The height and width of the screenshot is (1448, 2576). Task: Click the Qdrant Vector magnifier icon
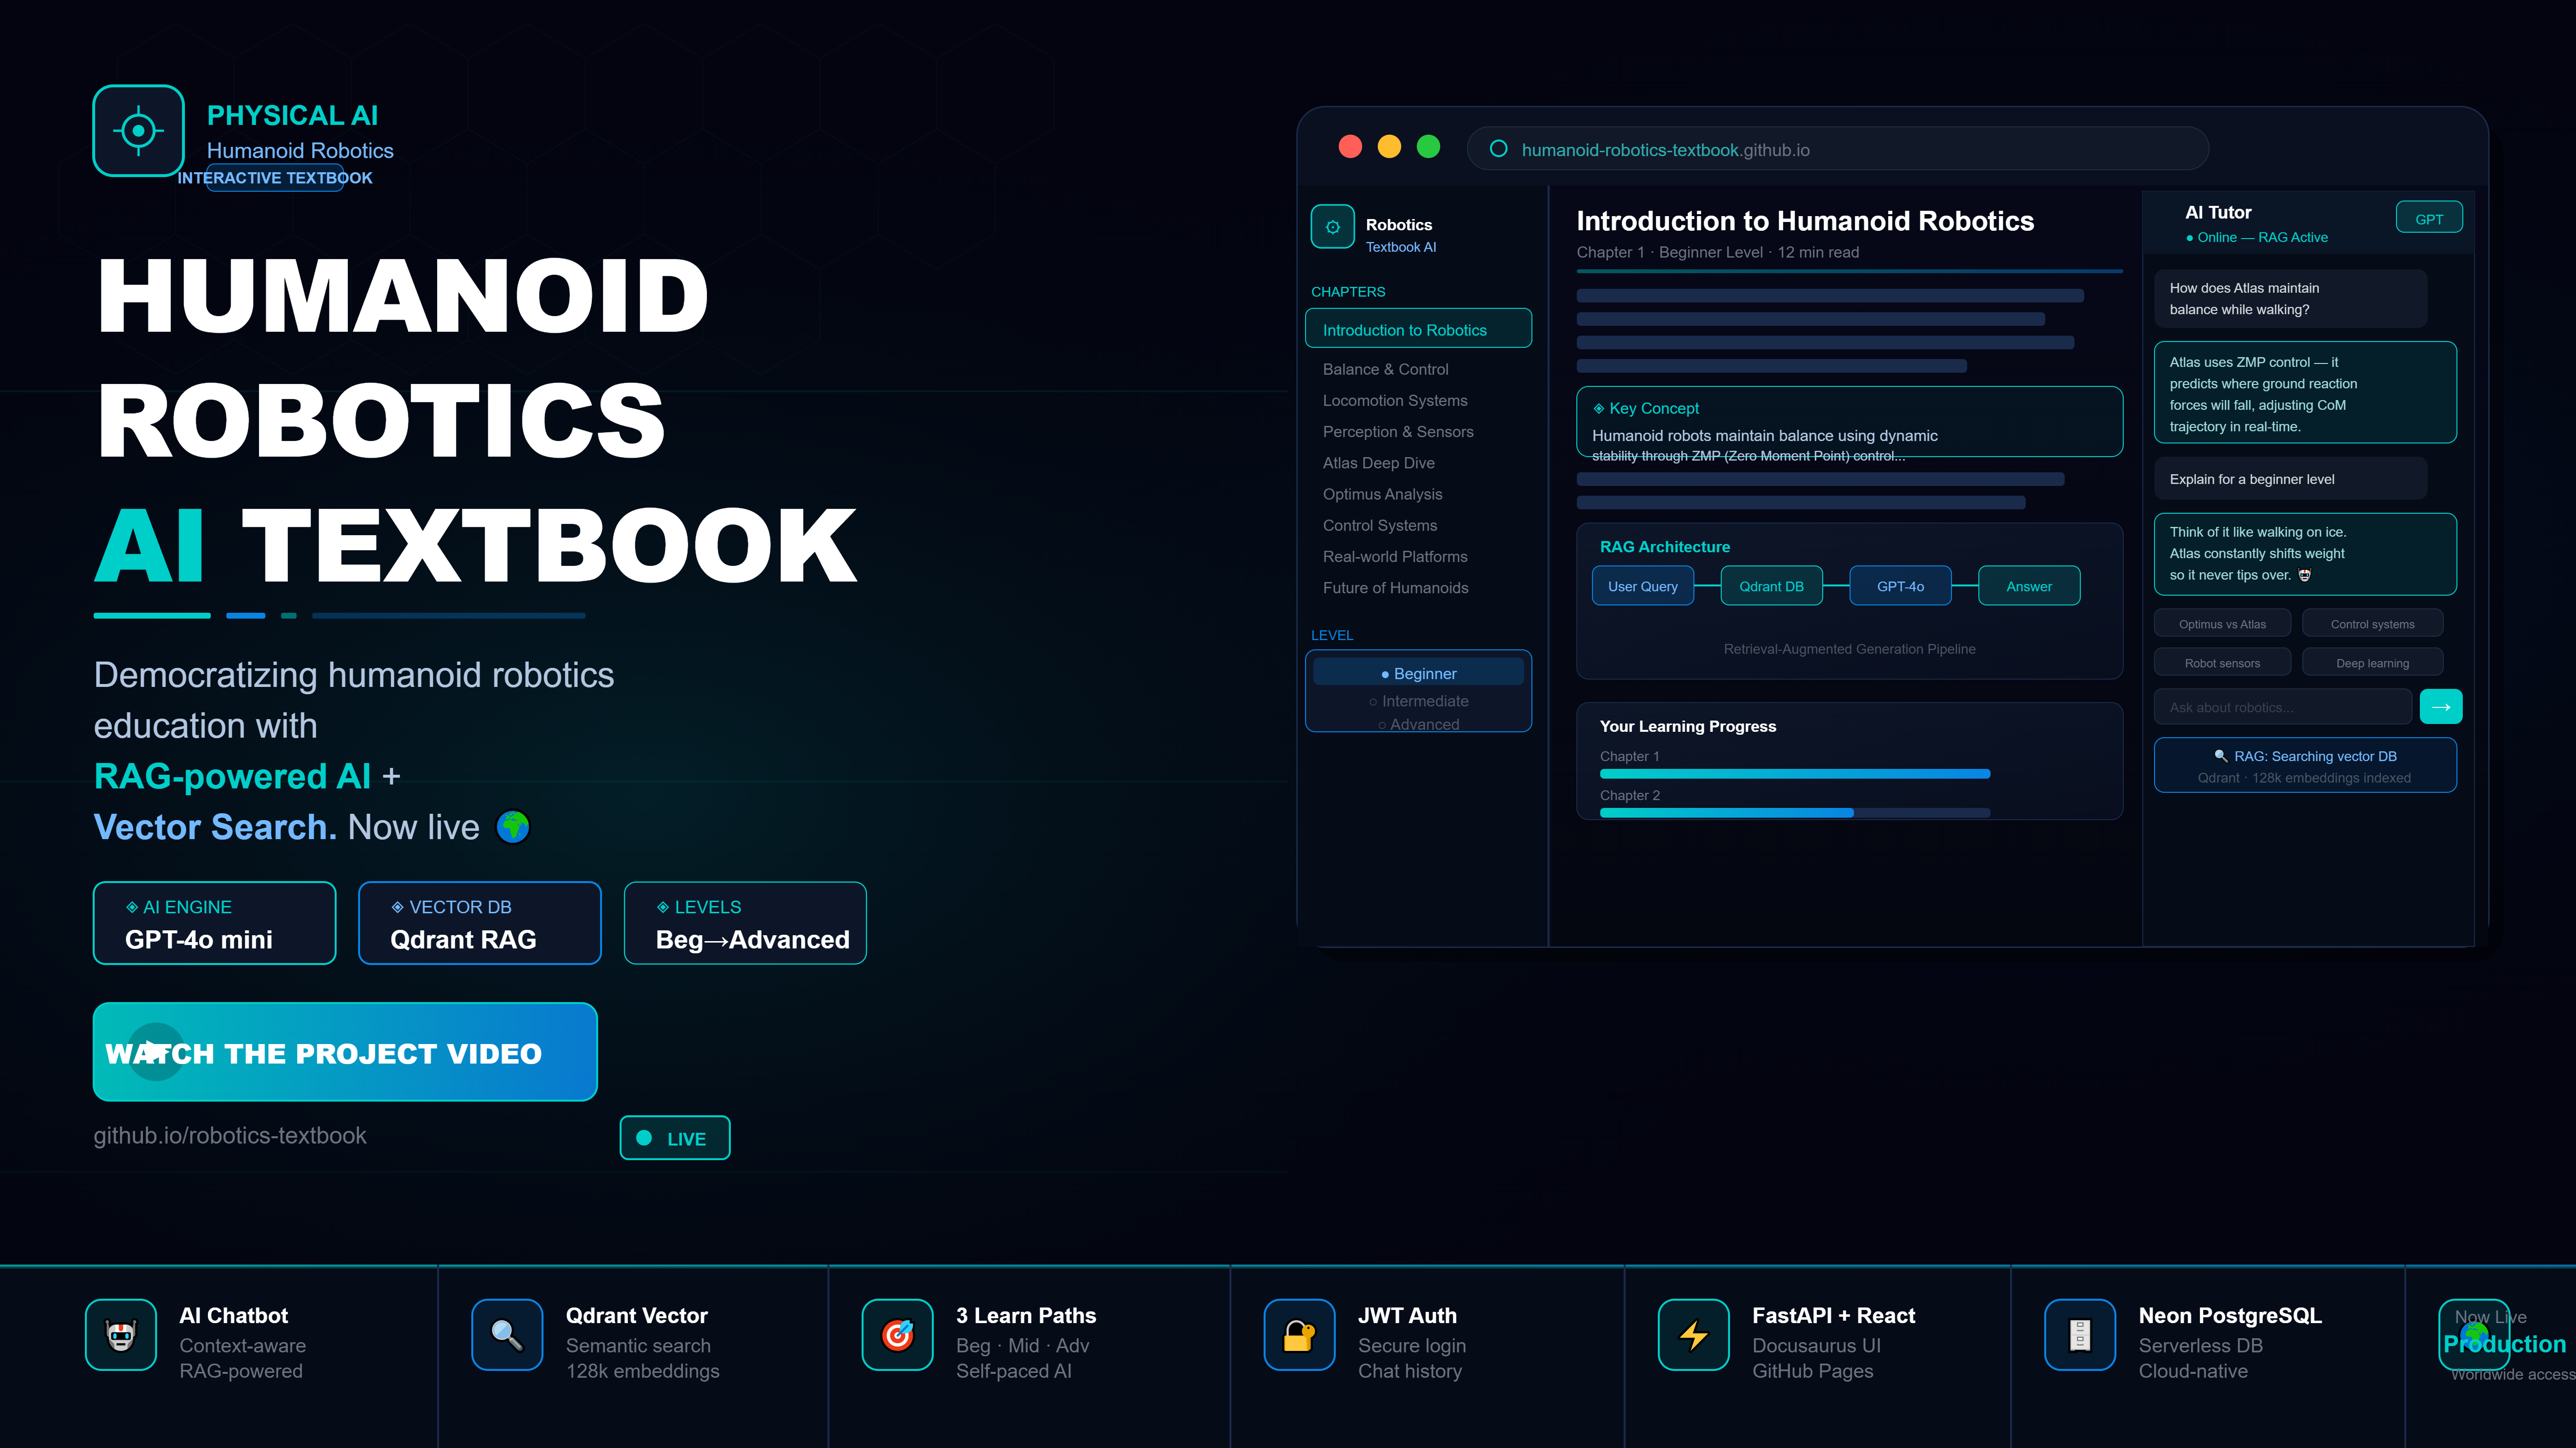click(x=507, y=1335)
